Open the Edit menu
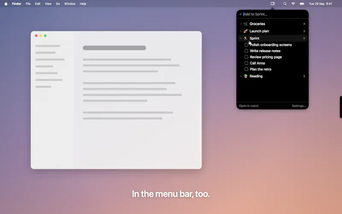Image resolution: width=342 pixels, height=214 pixels. (x=38, y=4)
